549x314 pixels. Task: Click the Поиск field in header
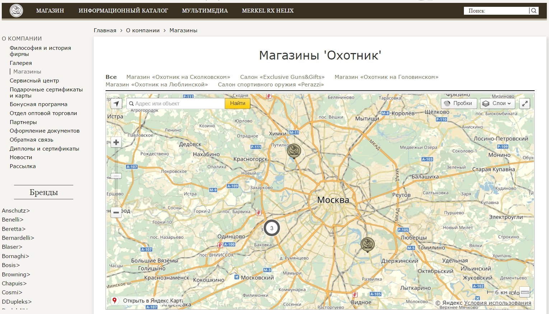tap(496, 11)
